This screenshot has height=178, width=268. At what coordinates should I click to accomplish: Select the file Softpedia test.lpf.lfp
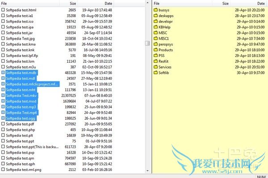[x=22, y=56]
